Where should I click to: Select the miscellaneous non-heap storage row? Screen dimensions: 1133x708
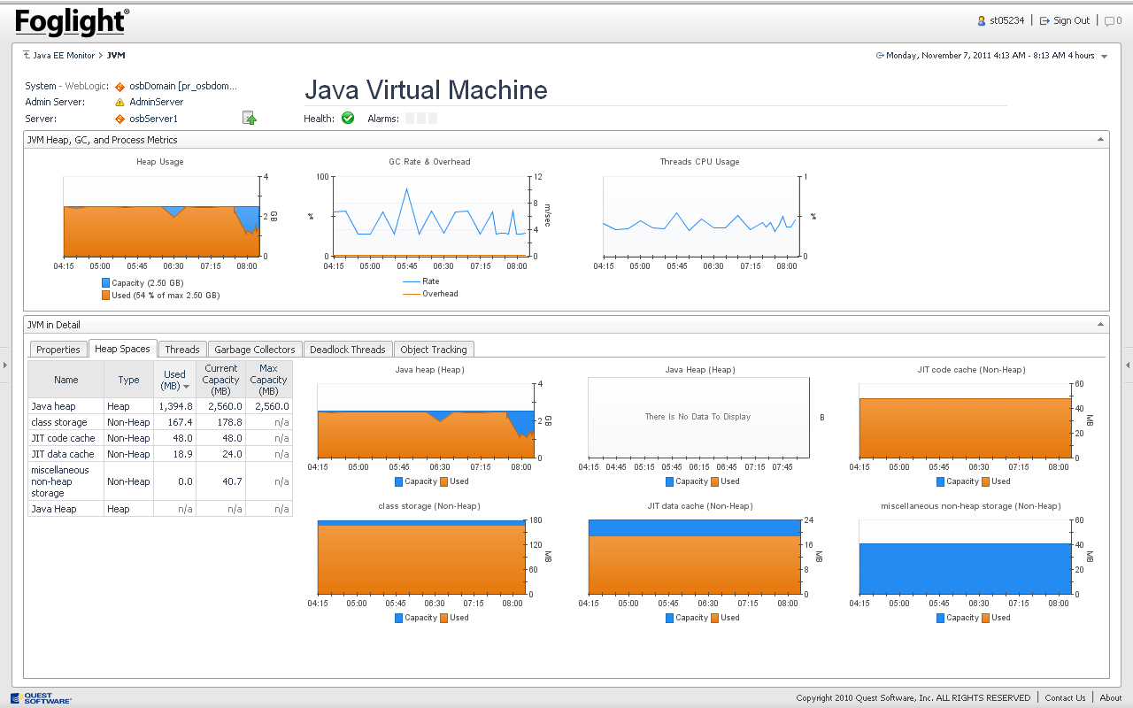[160, 481]
